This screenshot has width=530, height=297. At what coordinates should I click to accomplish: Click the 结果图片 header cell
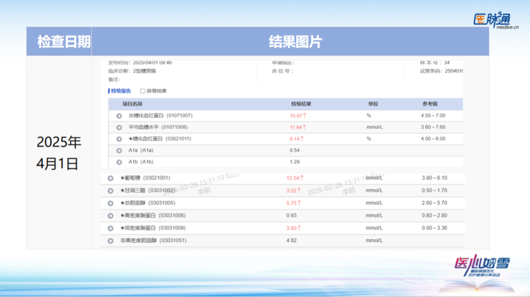point(295,42)
